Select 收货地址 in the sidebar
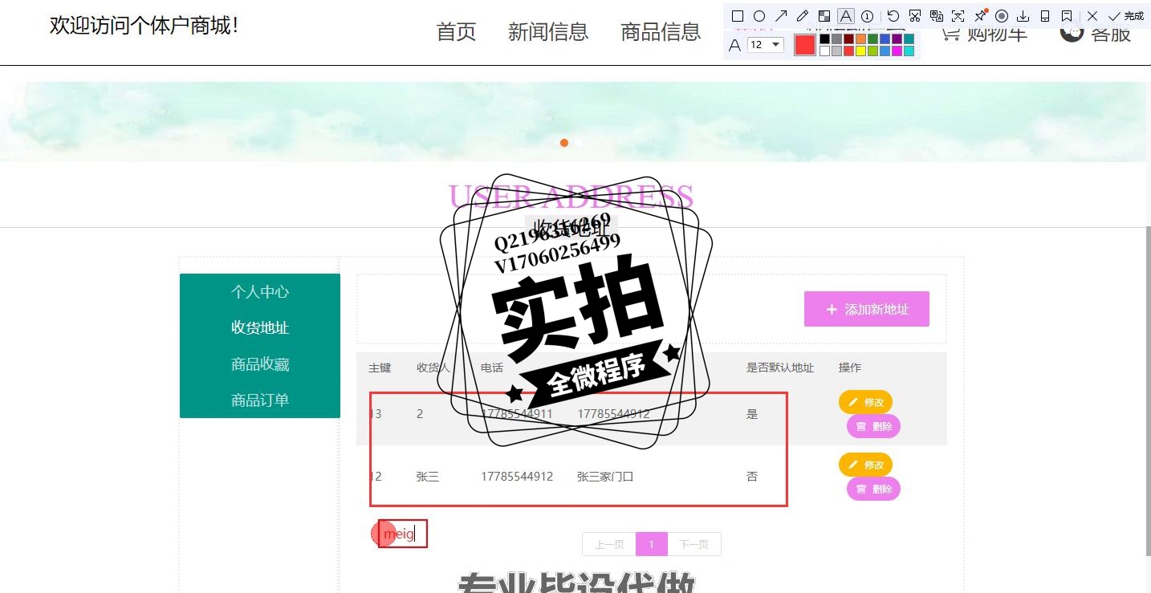 point(260,328)
